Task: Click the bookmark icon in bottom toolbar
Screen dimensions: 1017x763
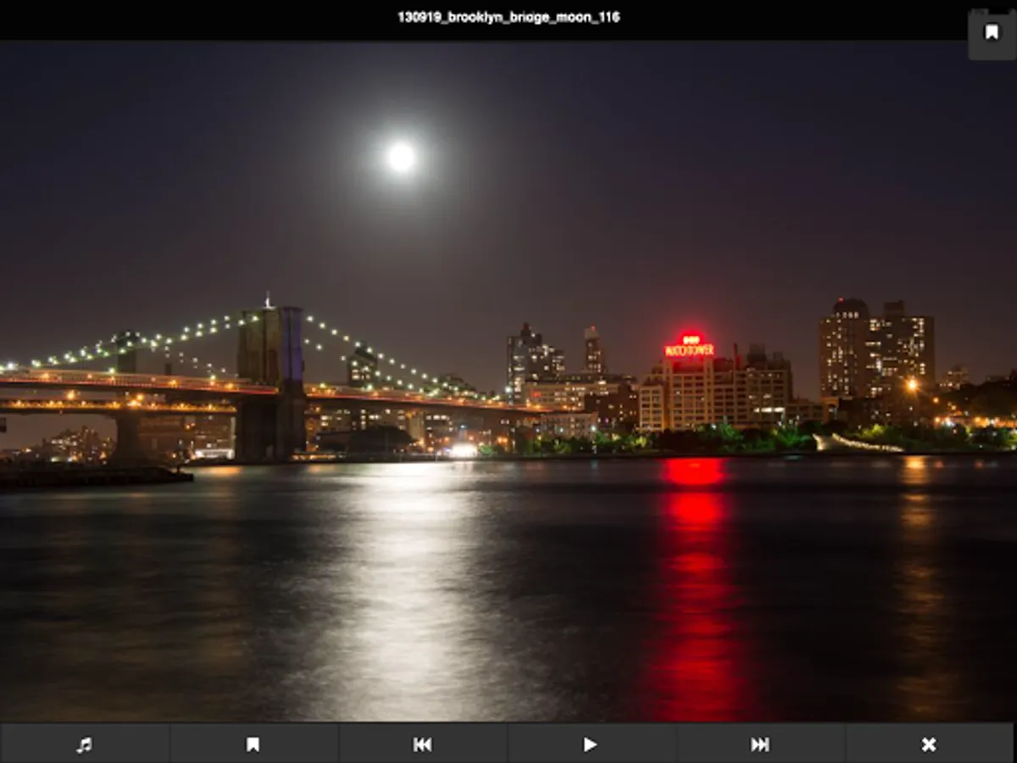Action: 253,744
